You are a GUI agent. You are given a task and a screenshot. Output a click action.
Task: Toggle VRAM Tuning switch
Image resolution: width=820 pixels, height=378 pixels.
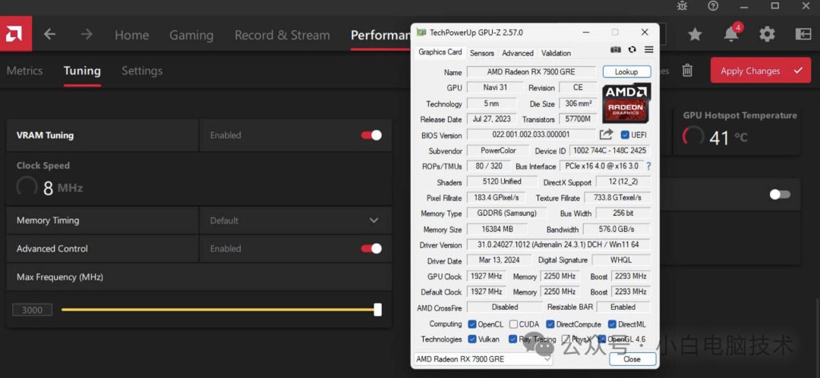tap(371, 136)
